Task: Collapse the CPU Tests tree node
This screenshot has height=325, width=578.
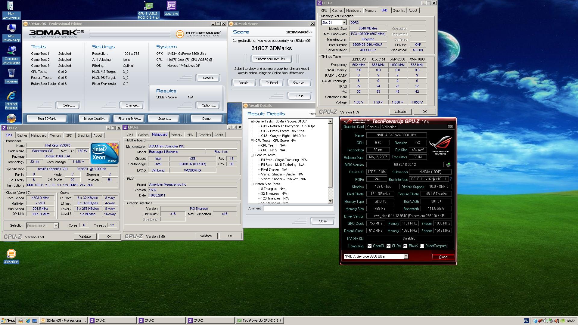Action: [252, 141]
